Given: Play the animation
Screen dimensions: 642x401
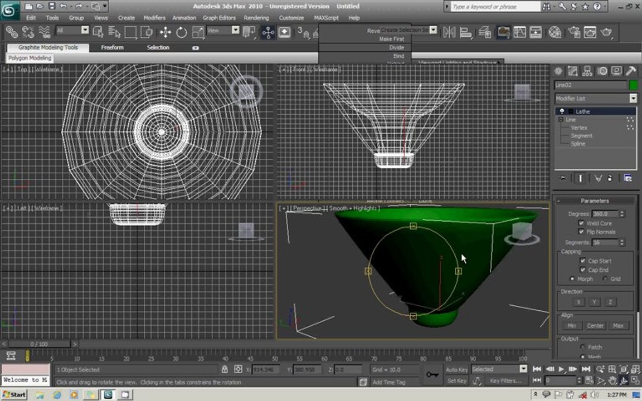Looking at the screenshot, I should click(561, 369).
